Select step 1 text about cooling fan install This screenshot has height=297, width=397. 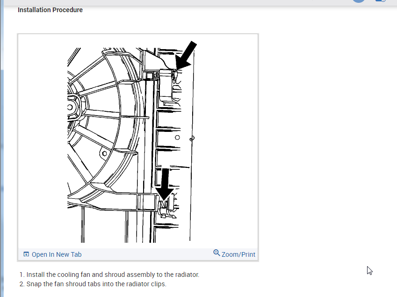coord(113,275)
